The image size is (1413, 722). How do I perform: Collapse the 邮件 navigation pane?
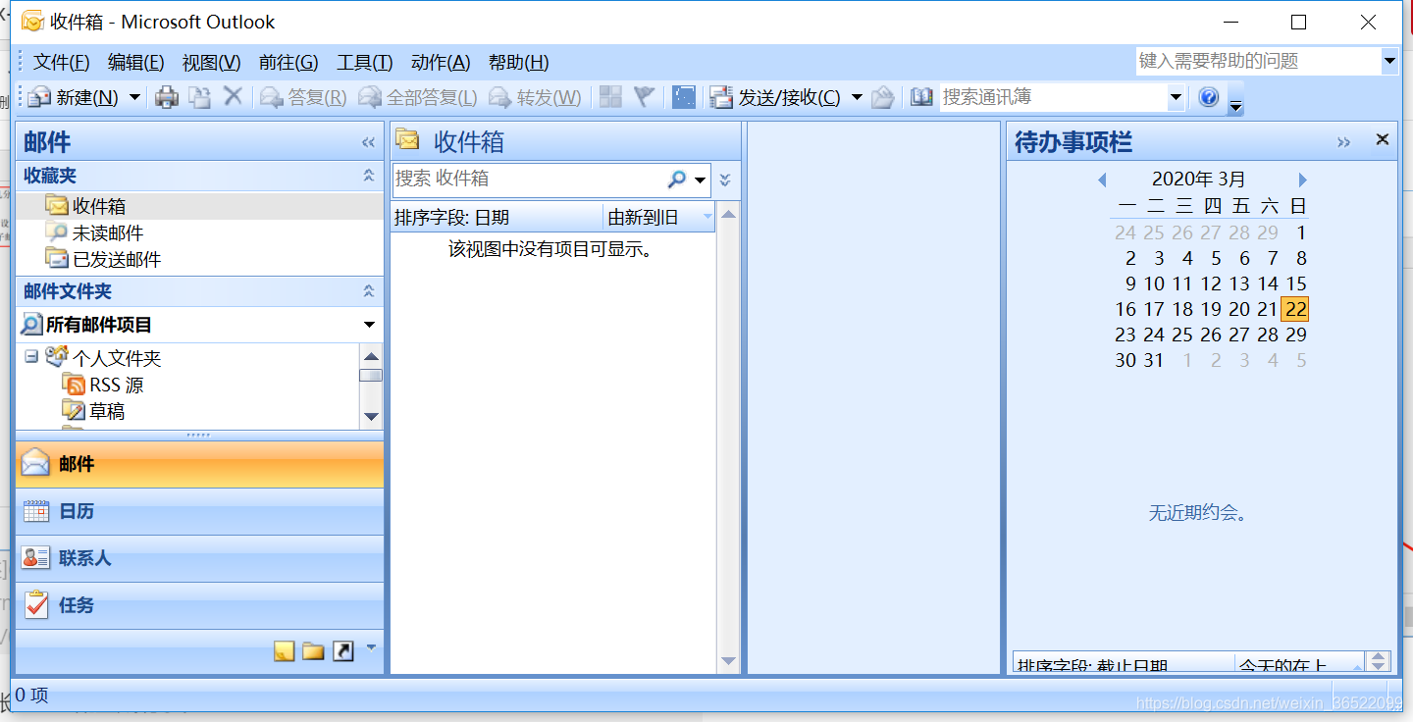pyautogui.click(x=369, y=142)
